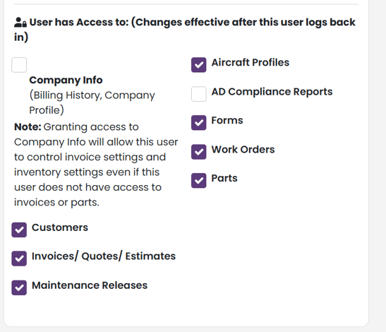The height and width of the screenshot is (332, 386).
Task: Uncheck the Aircraft Profiles checkbox
Action: coord(199,65)
